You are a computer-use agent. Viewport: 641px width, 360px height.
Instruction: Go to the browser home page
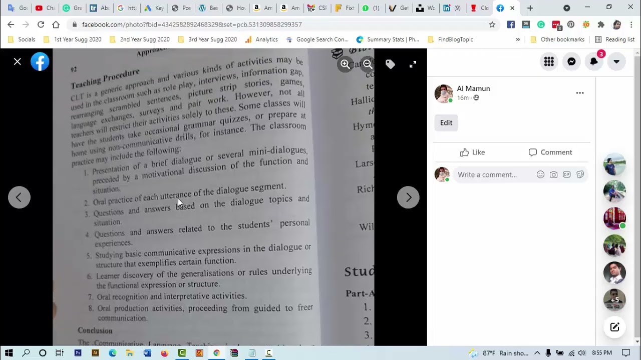56,24
